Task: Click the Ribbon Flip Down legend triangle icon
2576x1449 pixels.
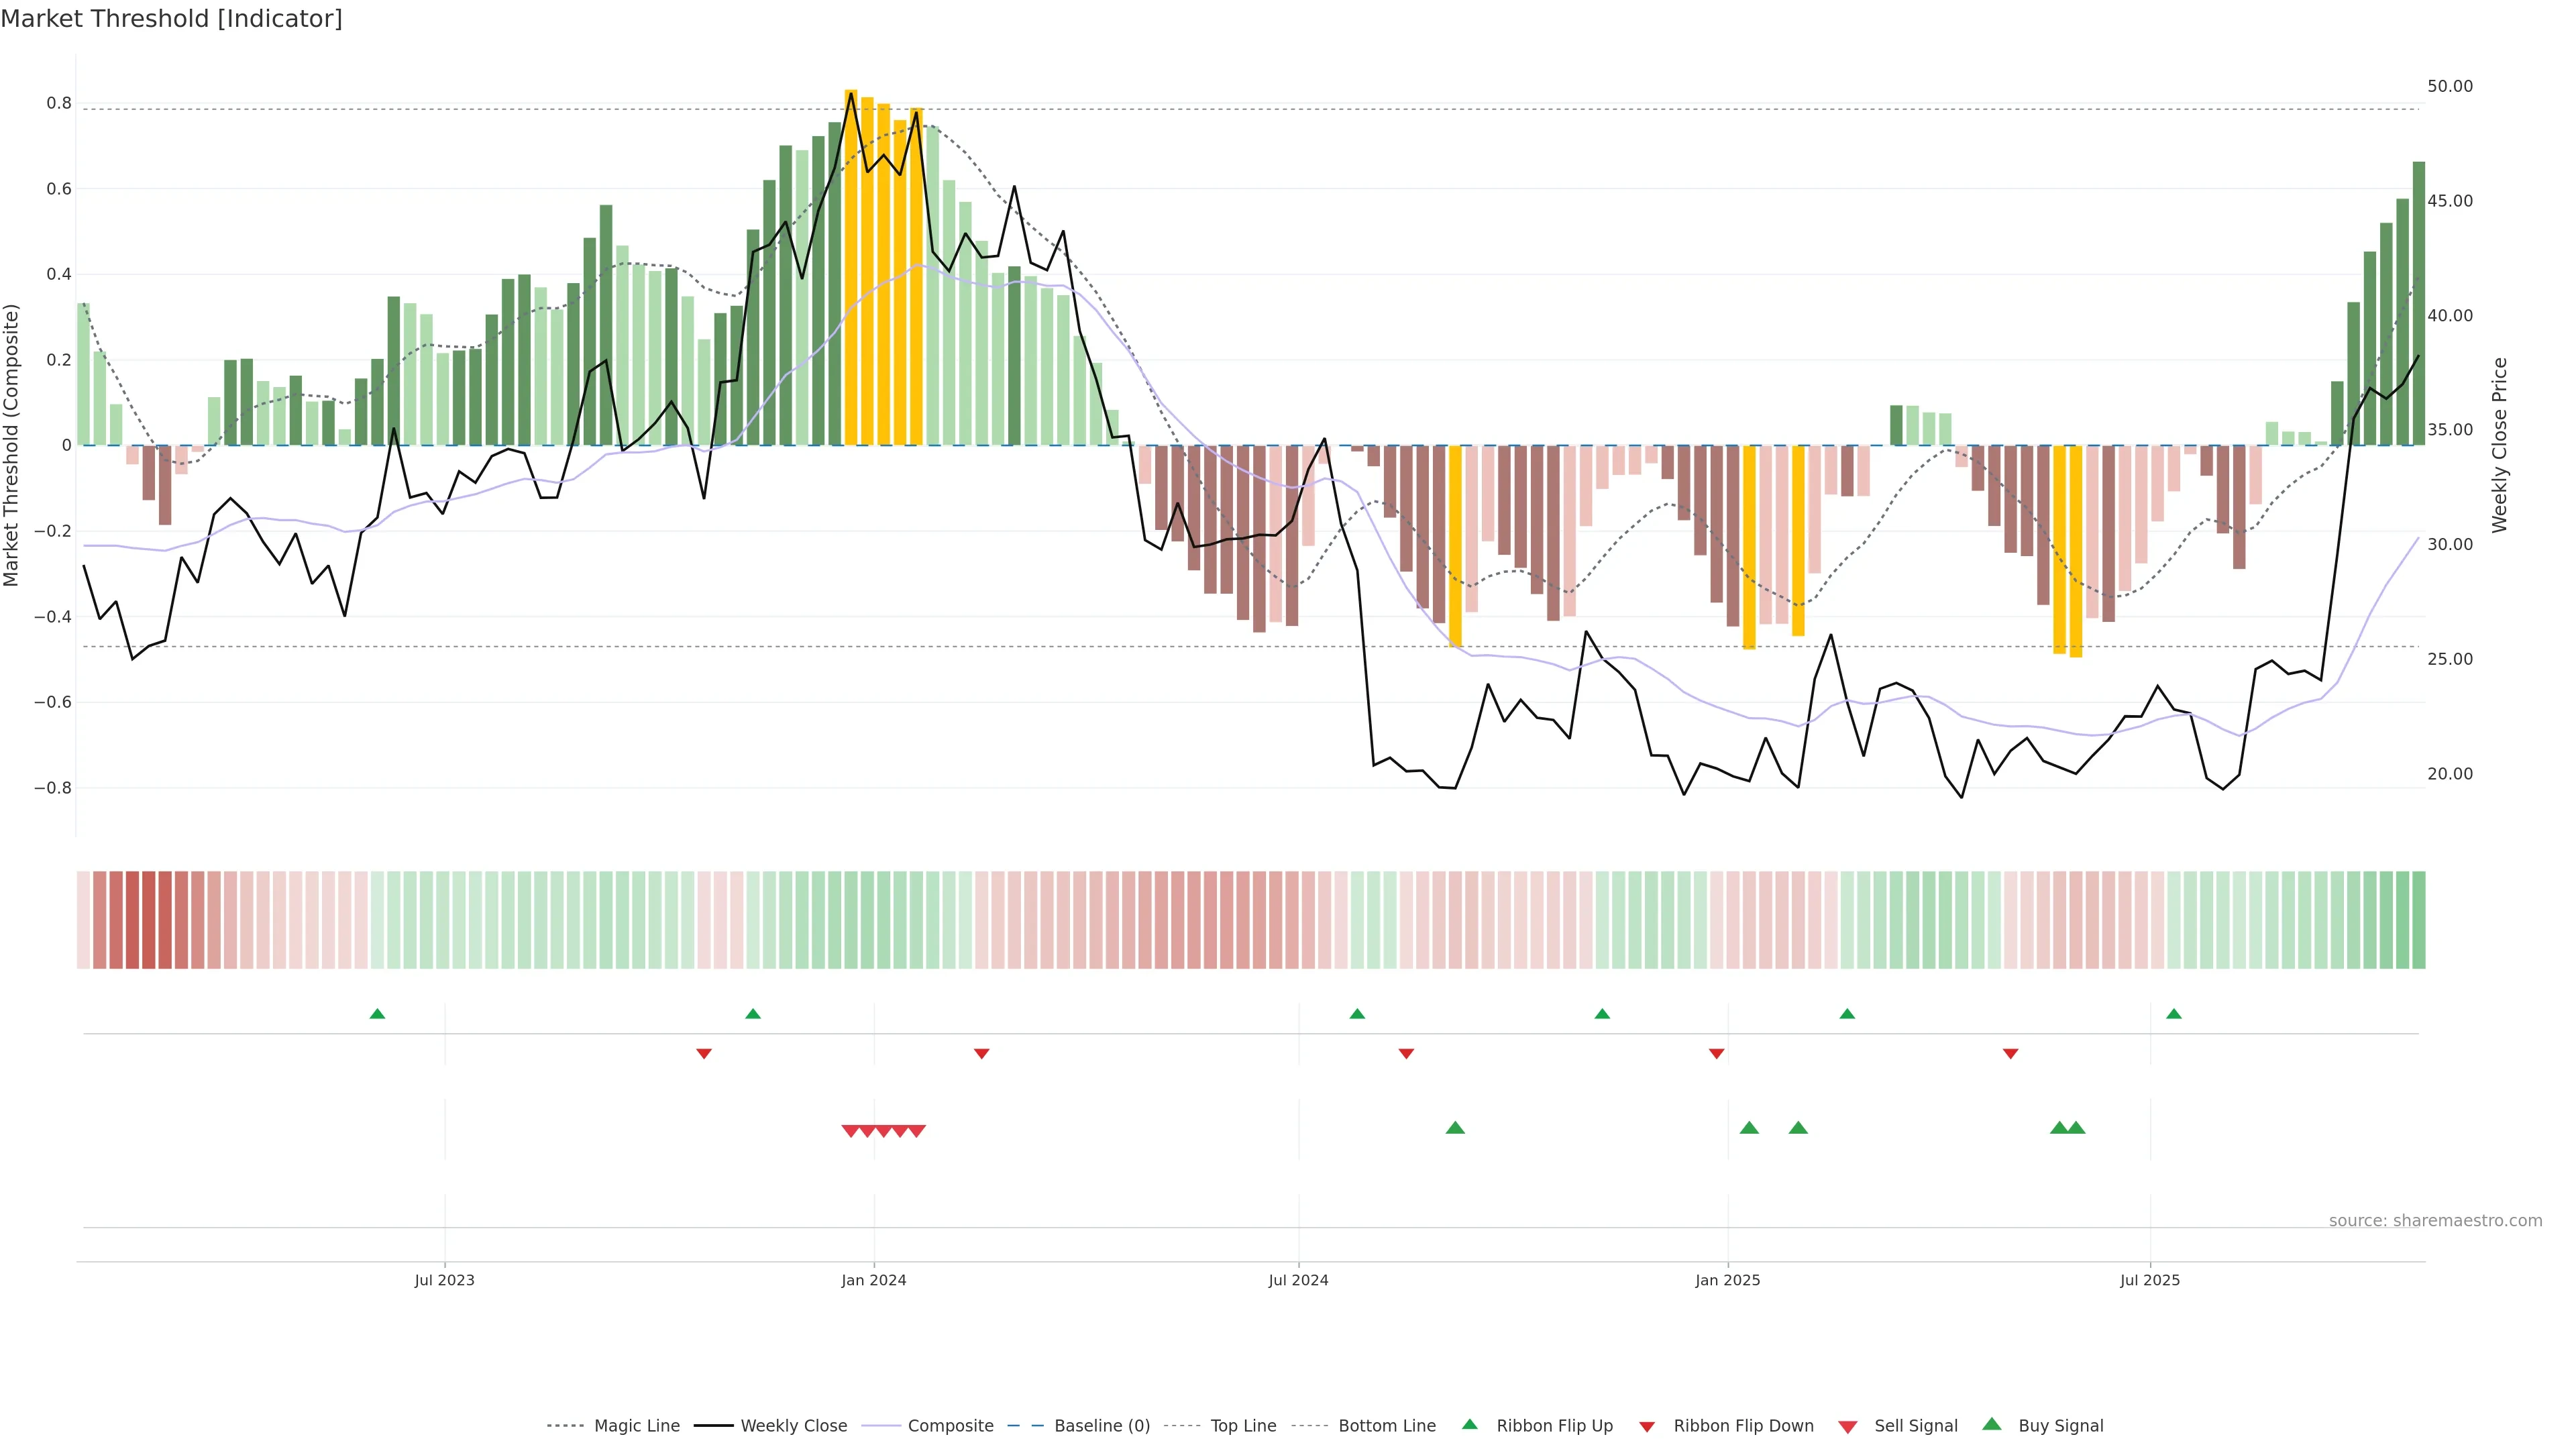Action: (x=1647, y=1427)
